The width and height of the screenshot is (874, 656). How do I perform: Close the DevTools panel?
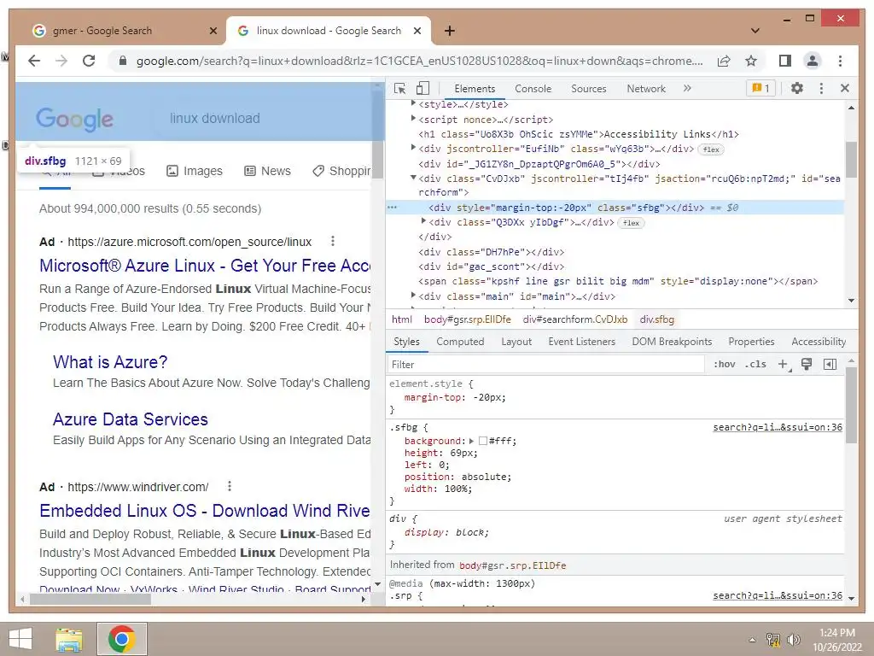pyautogui.click(x=844, y=88)
